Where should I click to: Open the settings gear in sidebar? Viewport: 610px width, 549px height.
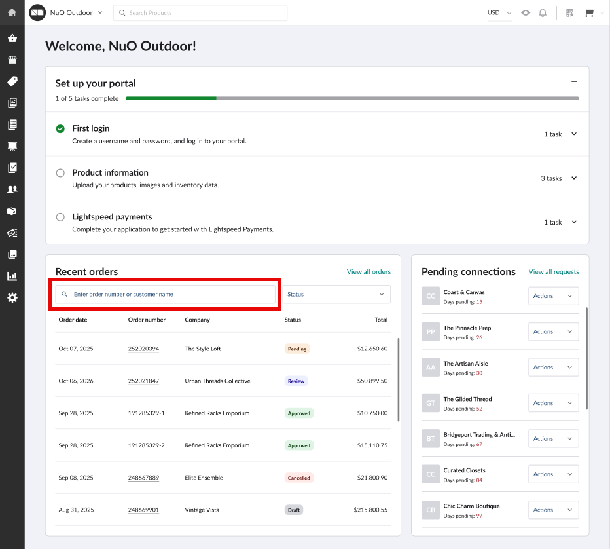[x=12, y=297]
